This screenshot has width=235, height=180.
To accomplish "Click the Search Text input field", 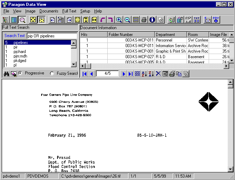I will (x=52, y=36).
